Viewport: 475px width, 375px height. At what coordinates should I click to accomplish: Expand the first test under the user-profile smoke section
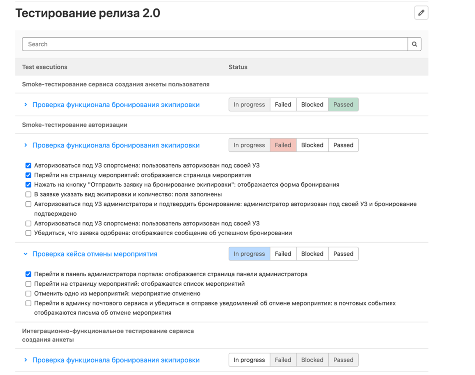pyautogui.click(x=26, y=104)
